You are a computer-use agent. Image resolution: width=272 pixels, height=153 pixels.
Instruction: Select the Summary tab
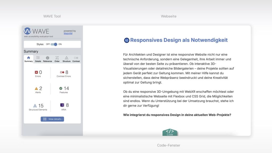[x=29, y=59]
